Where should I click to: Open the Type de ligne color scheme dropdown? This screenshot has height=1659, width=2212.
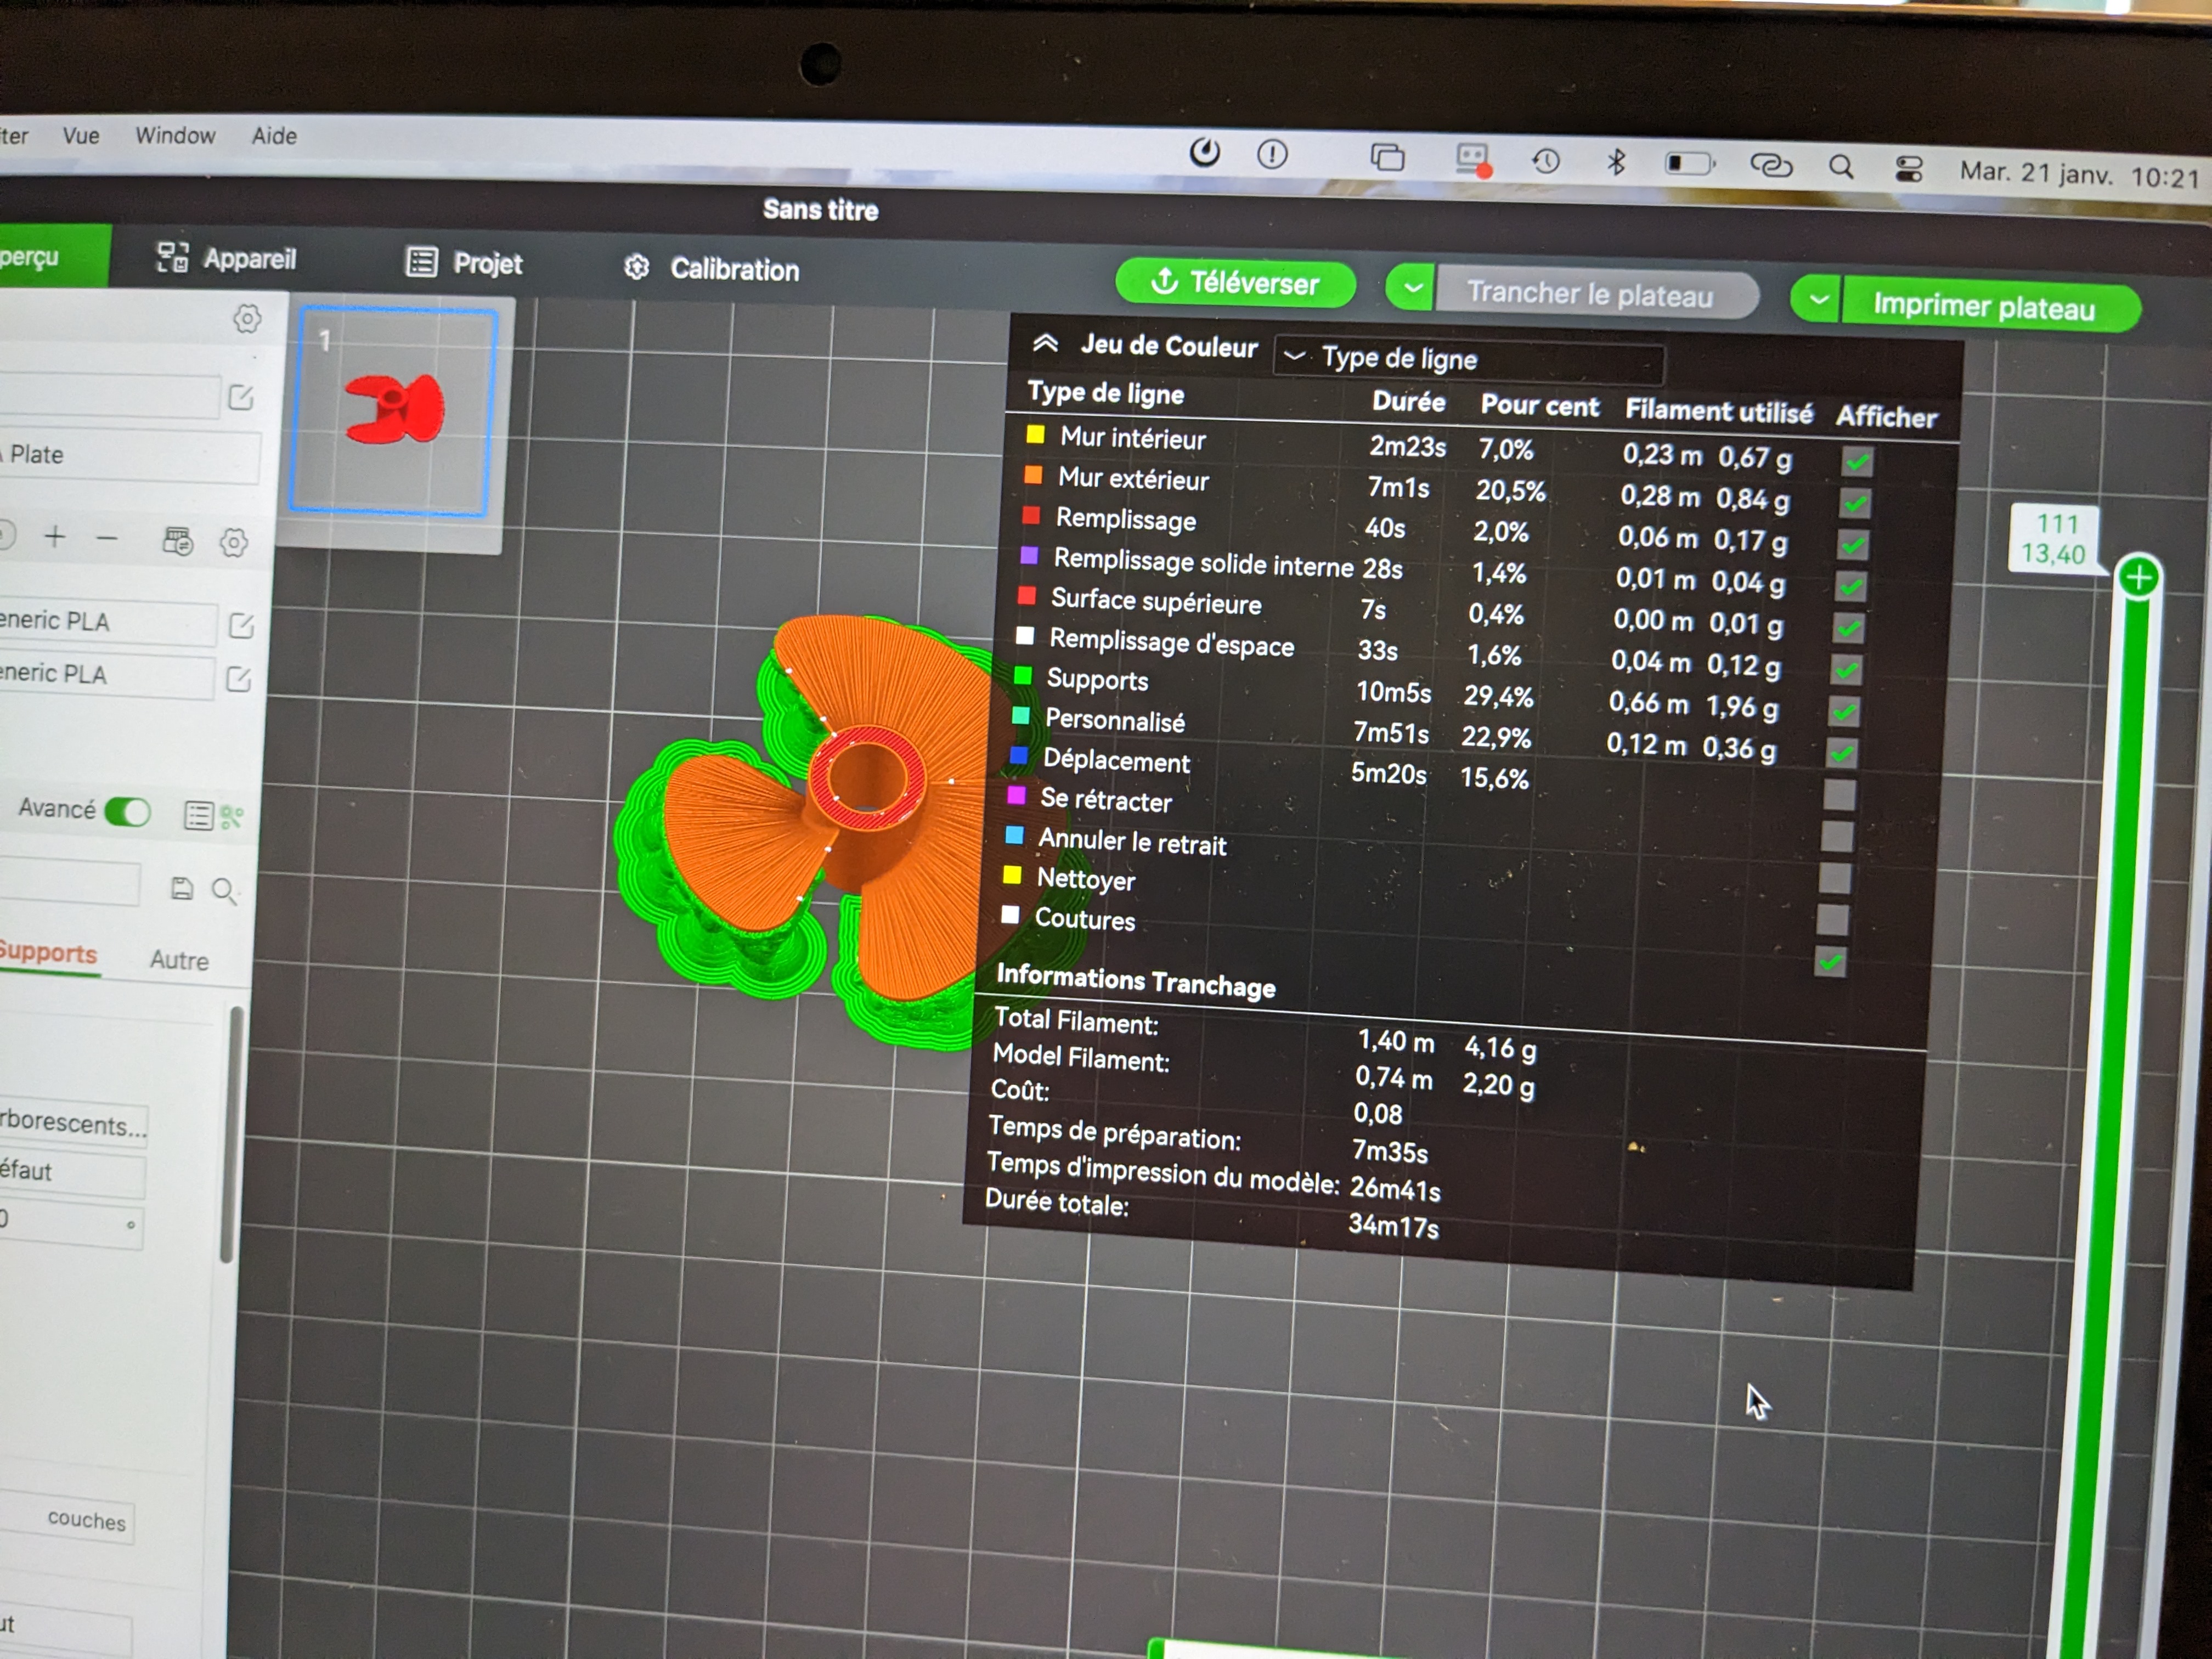(1469, 359)
